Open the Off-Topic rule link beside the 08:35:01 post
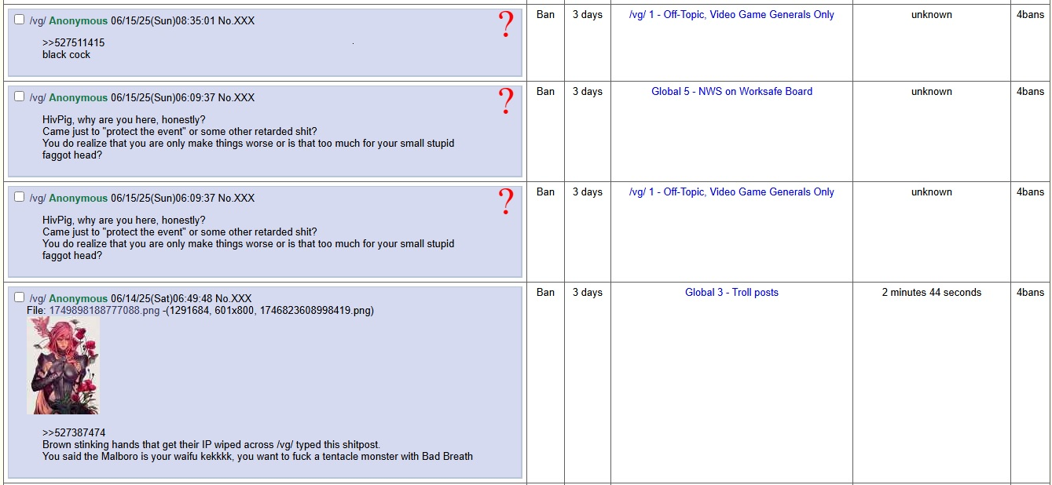The height and width of the screenshot is (485, 1052). click(731, 15)
